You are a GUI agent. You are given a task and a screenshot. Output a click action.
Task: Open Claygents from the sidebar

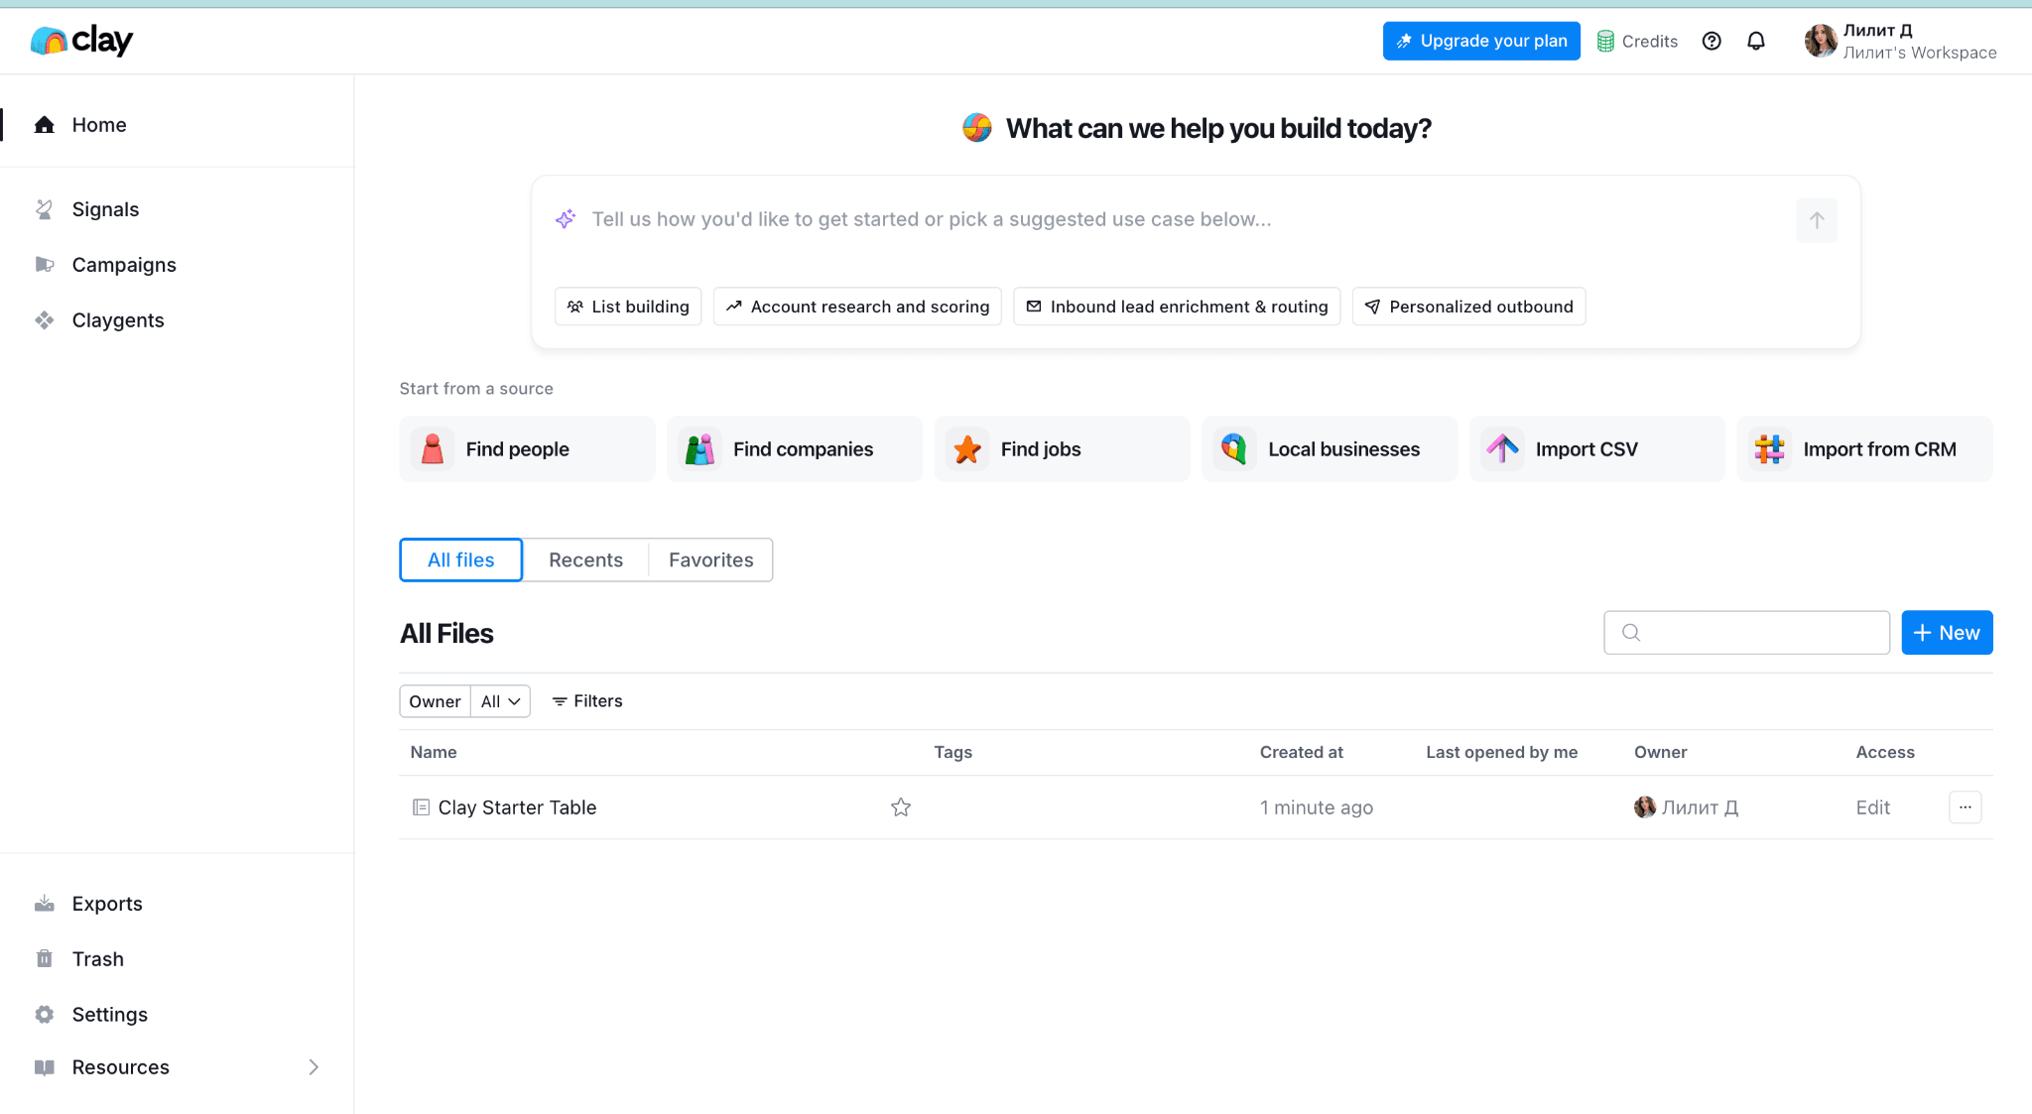click(x=117, y=320)
